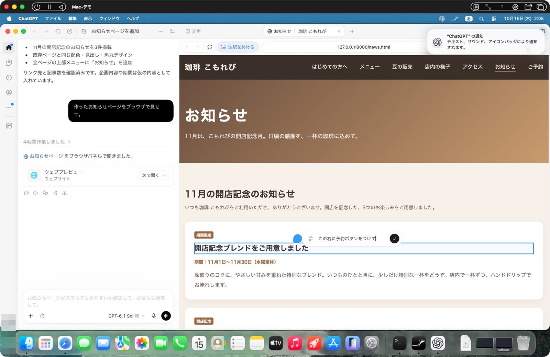Select the お知らせ | 珈琲 こもれび browser tab
This screenshot has height=357, width=550.
(x=304, y=31)
